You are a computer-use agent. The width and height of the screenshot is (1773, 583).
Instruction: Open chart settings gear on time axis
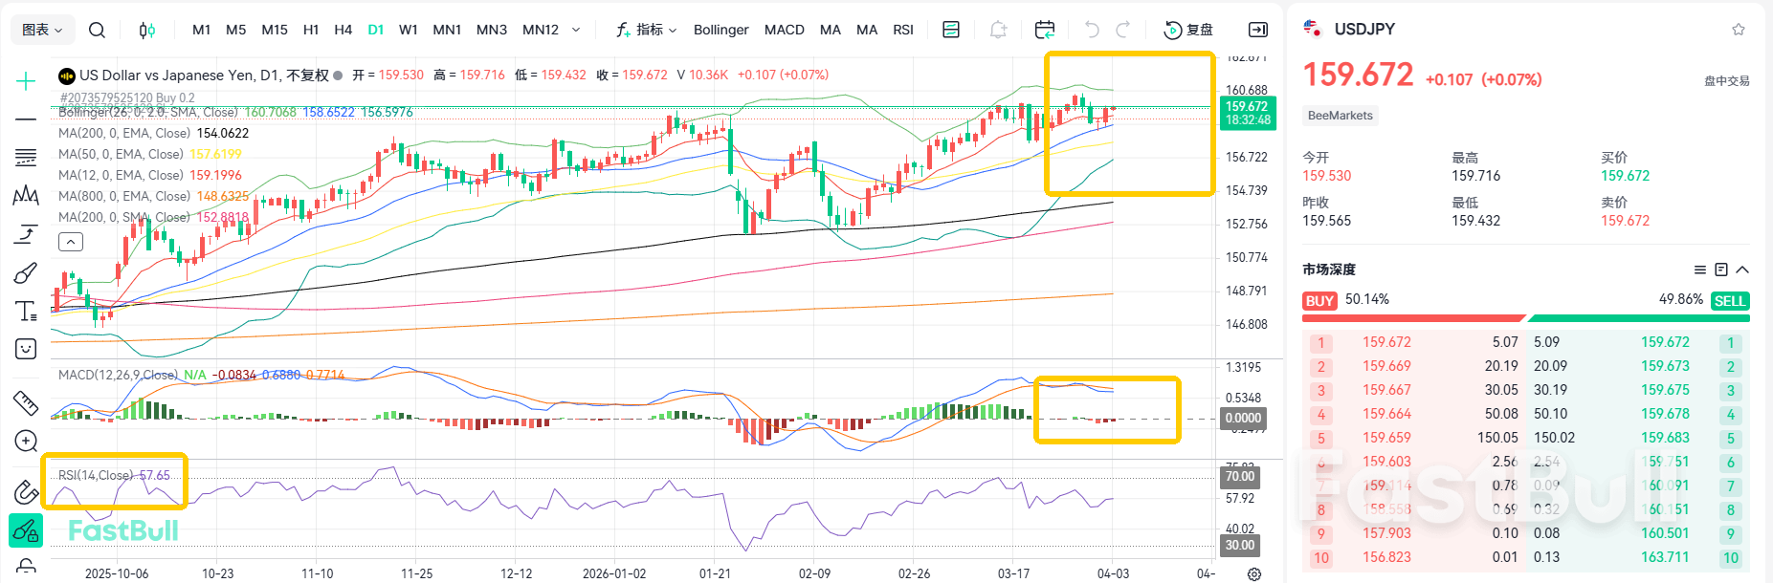point(1253,573)
